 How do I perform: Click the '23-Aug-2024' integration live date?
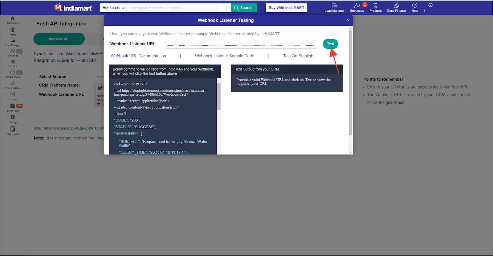click(81, 128)
